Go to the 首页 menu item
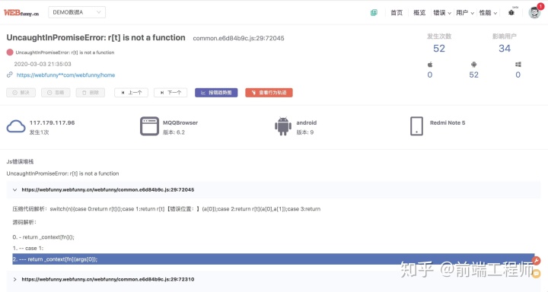This screenshot has height=292, width=548. pos(397,13)
